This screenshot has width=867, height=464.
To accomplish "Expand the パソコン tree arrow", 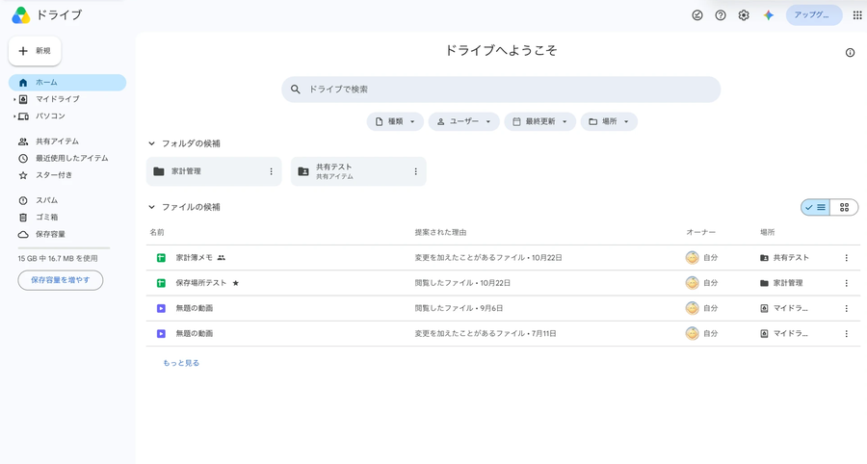I will tap(14, 116).
